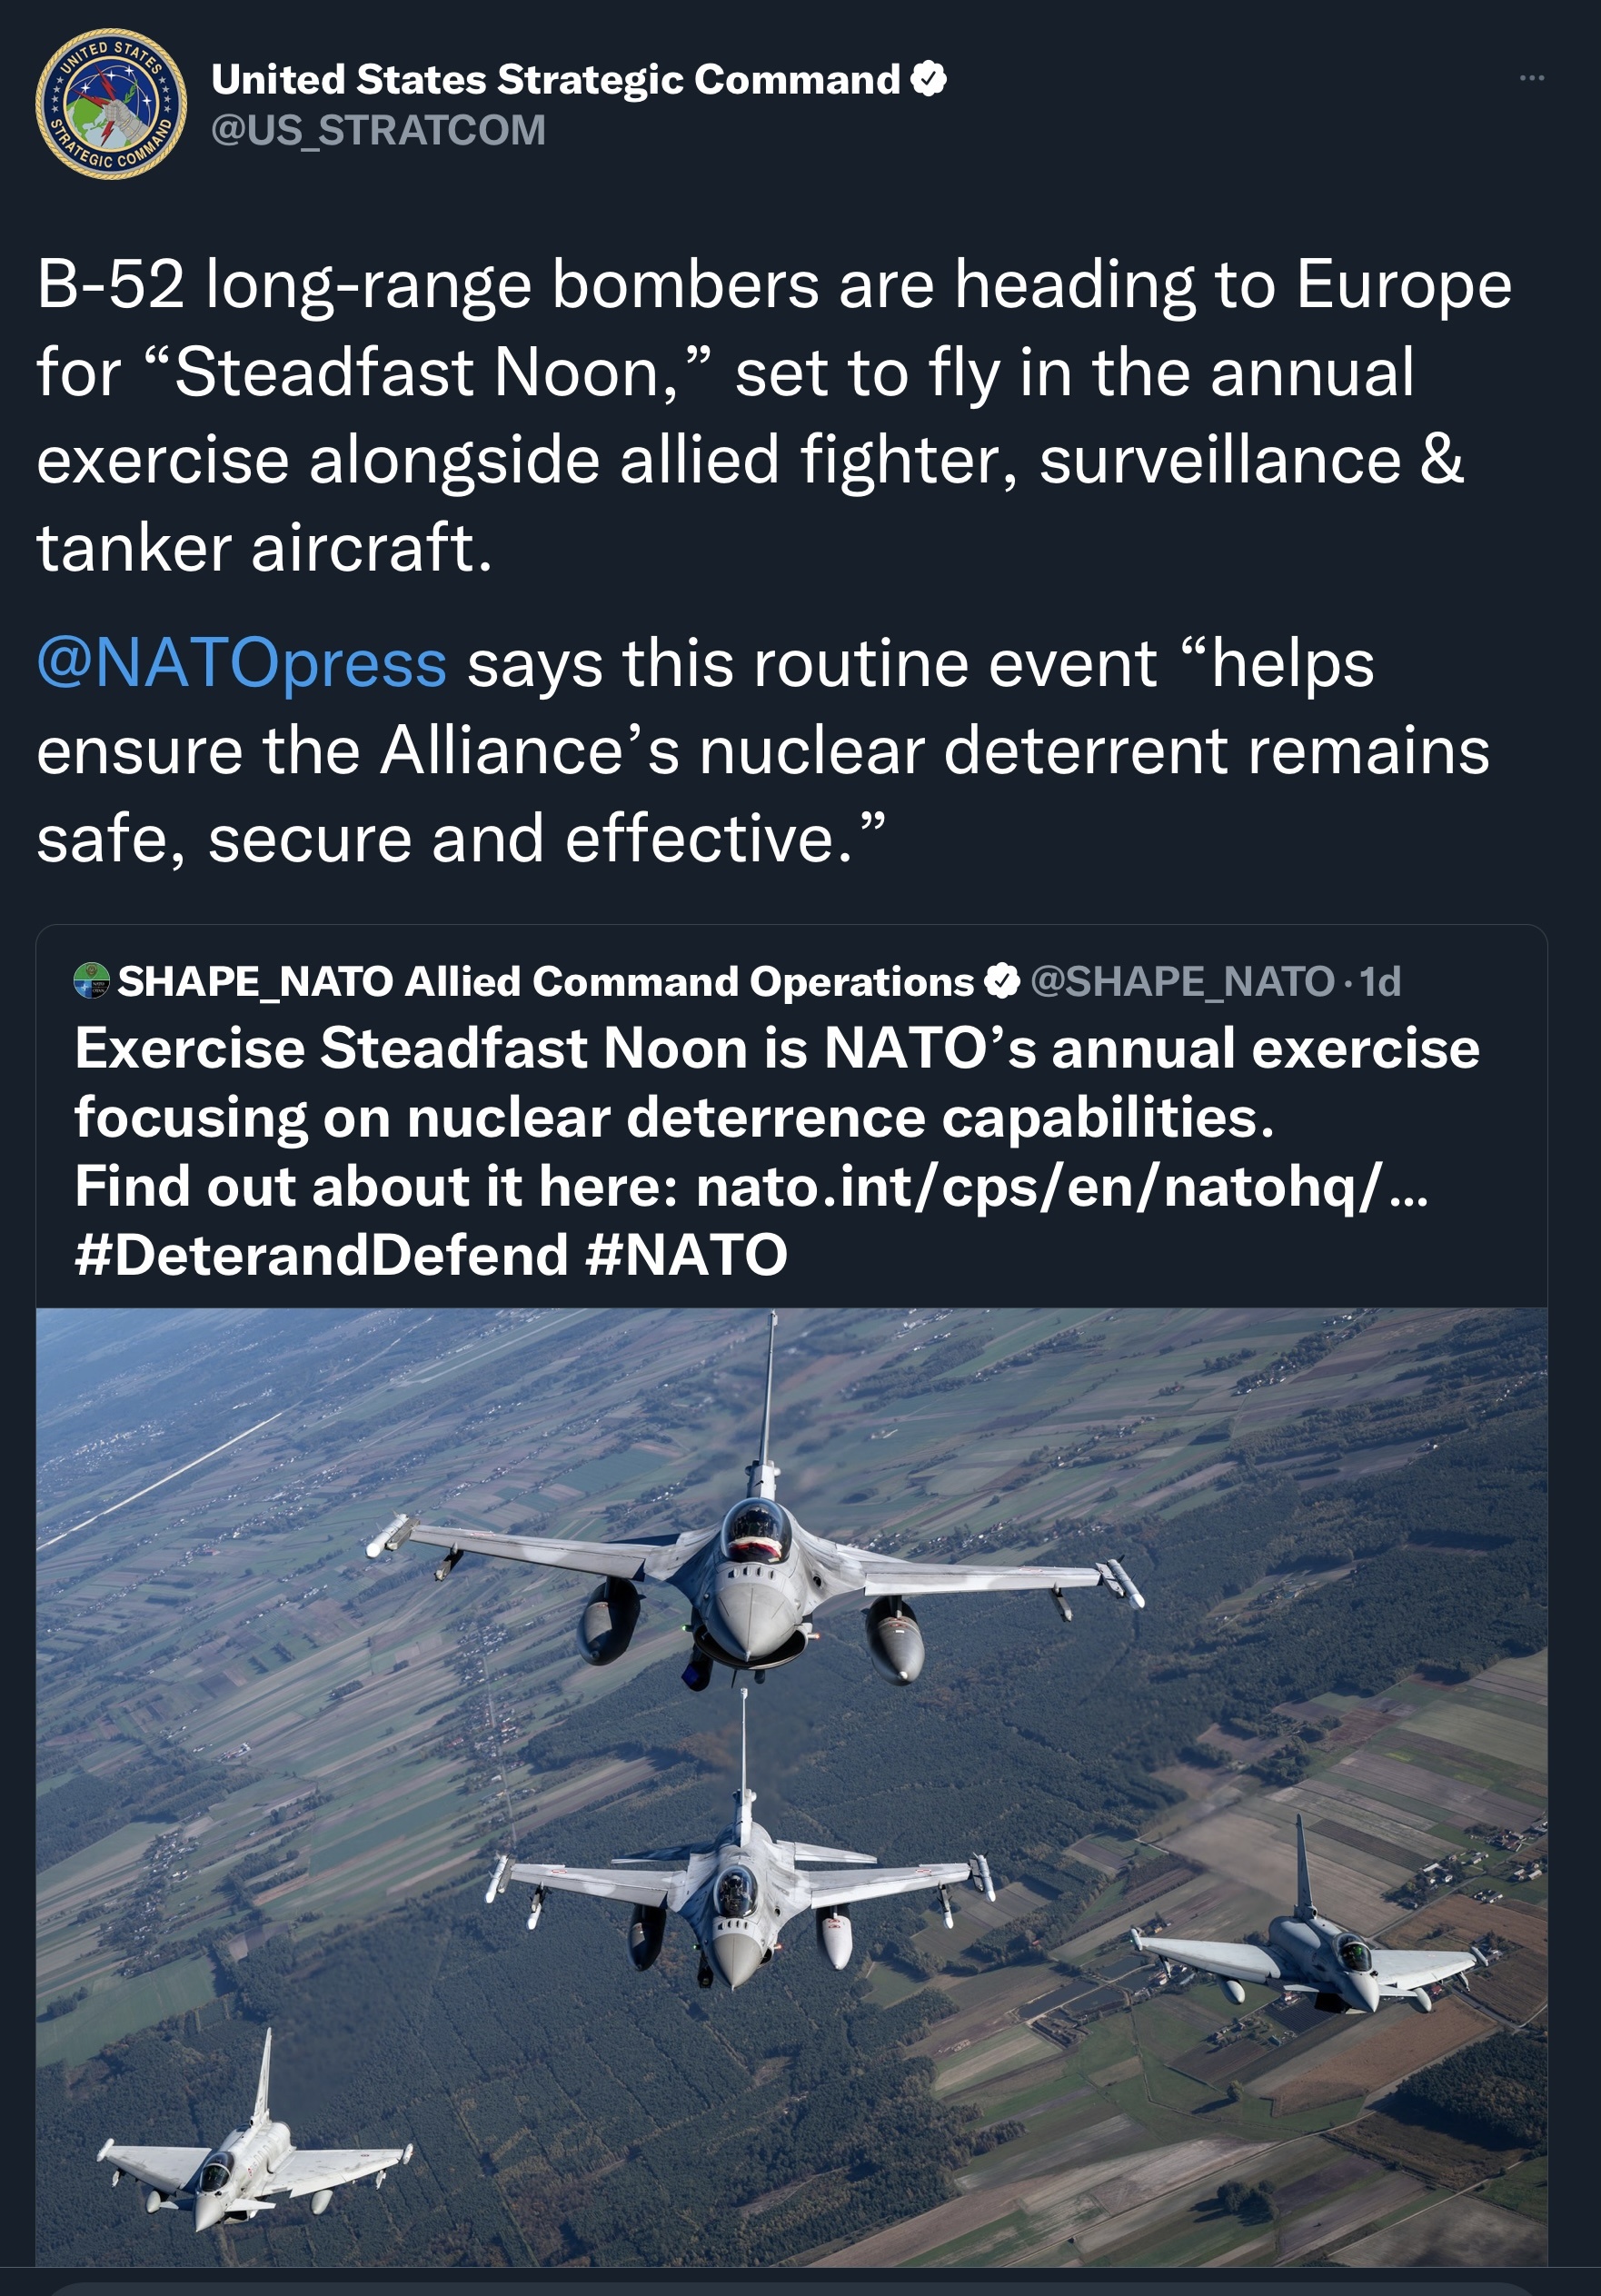1601x2296 pixels.
Task: Click the verified badge next to SHAPE_NATO name
Action: [x=1002, y=982]
